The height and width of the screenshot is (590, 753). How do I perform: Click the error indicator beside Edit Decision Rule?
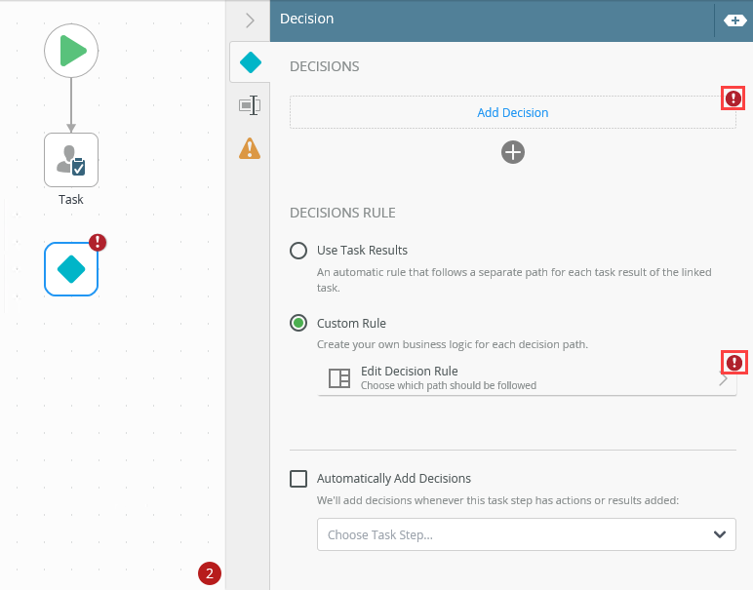tap(733, 363)
